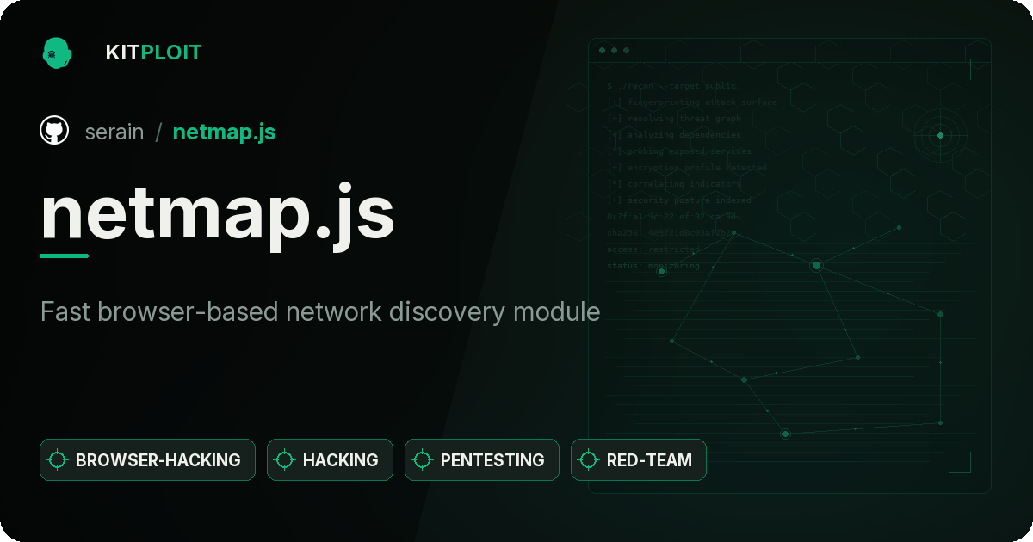The image size is (1033, 542).
Task: Click the crosshair icon in BROWSER-HACKING tag
Action: tap(58, 460)
